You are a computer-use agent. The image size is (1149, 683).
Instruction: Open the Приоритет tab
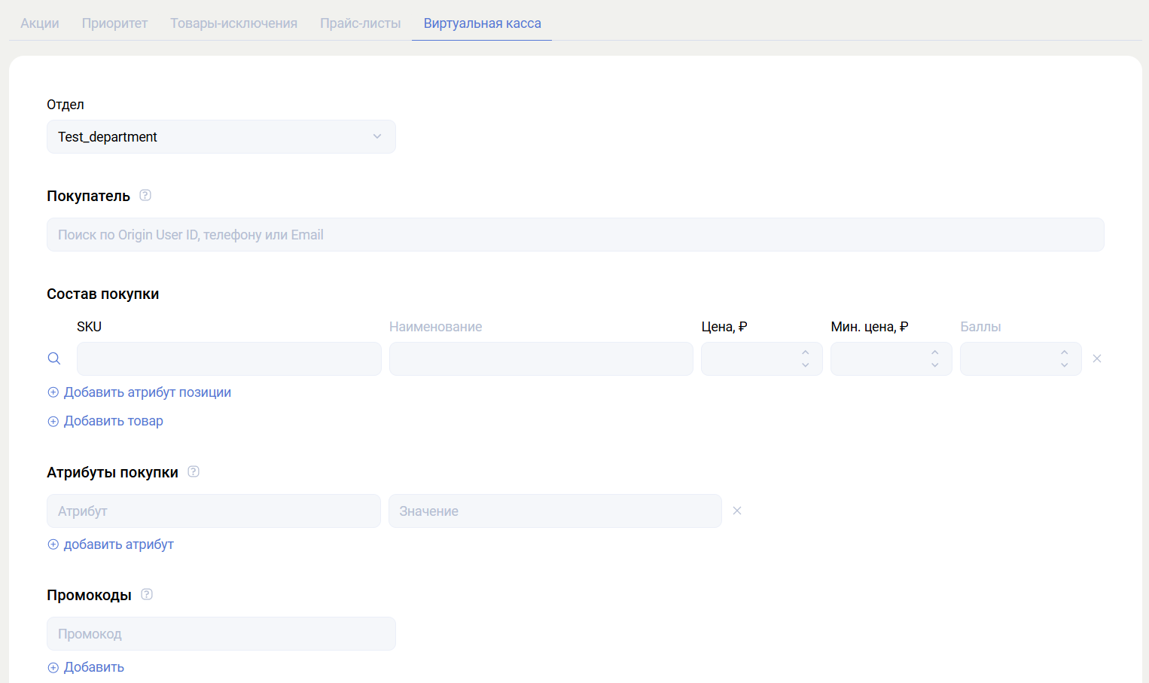pos(114,23)
